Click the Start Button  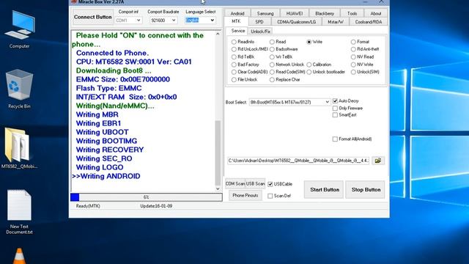point(325,189)
